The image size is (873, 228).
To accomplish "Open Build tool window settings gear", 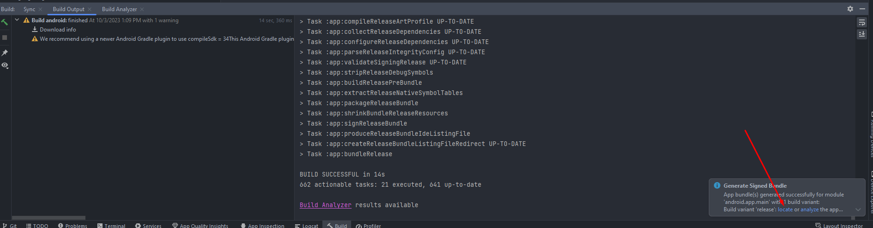I will (x=850, y=9).
